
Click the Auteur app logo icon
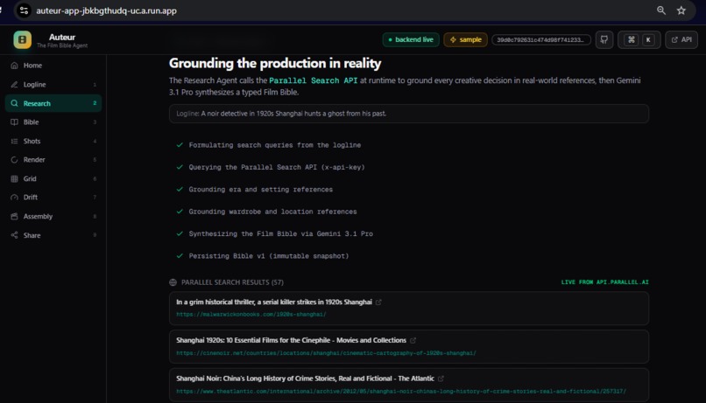[x=22, y=39]
